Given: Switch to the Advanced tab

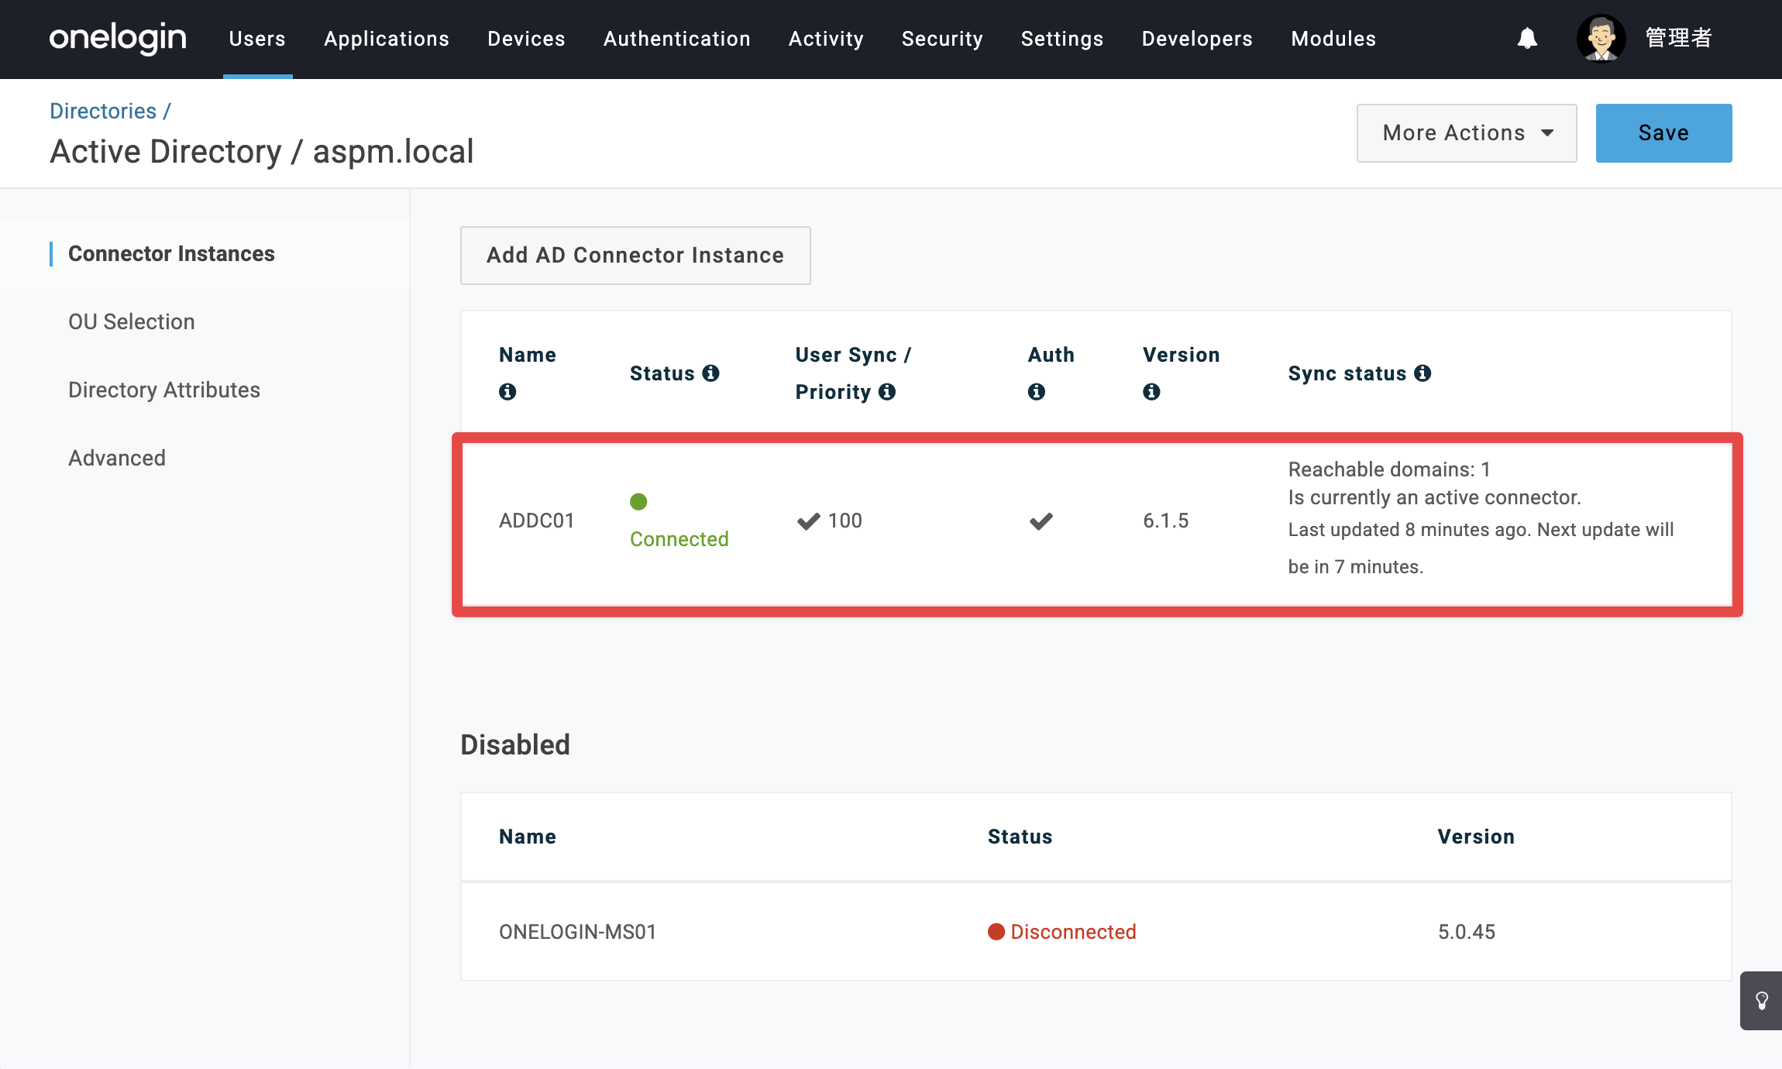Looking at the screenshot, I should click(x=117, y=459).
